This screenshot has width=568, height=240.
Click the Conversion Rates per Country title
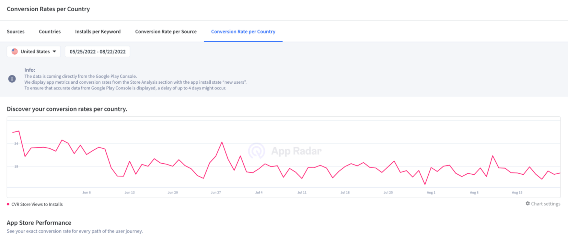[x=48, y=9]
